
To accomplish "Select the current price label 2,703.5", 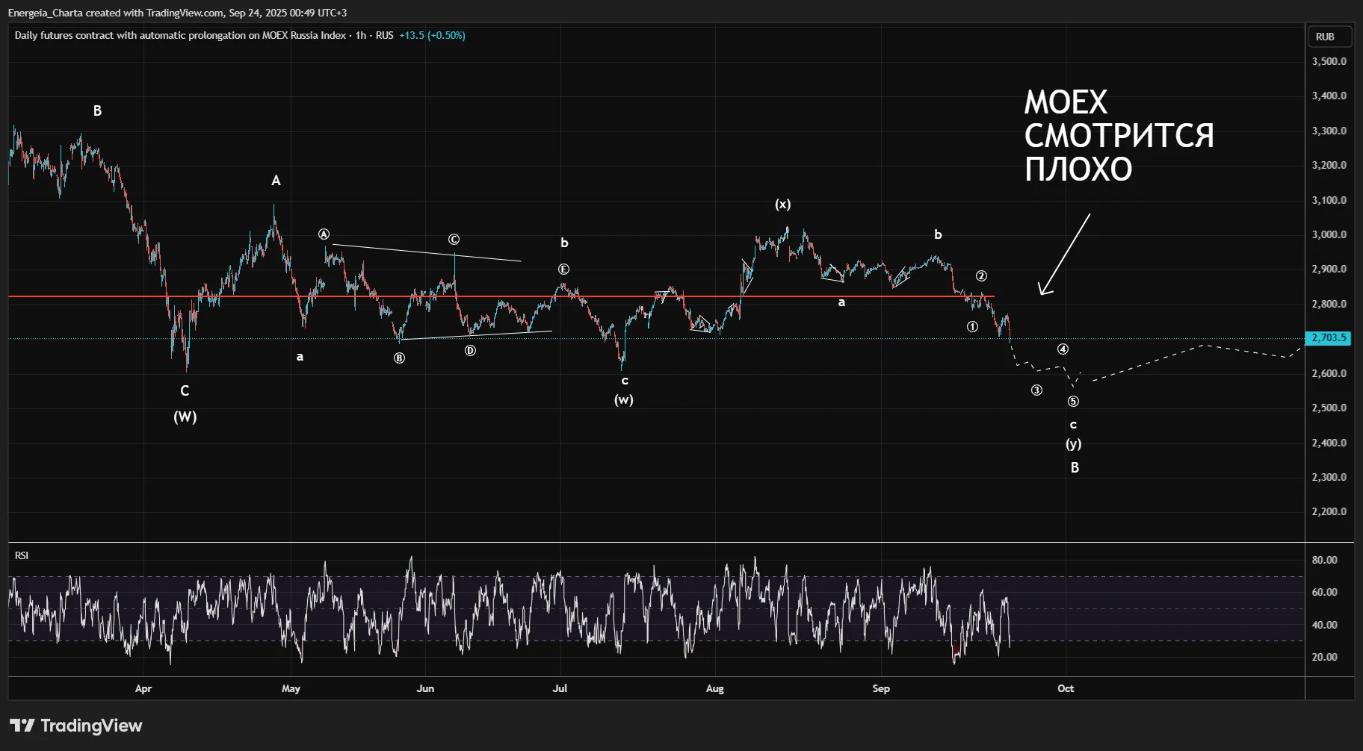I will tap(1329, 338).
